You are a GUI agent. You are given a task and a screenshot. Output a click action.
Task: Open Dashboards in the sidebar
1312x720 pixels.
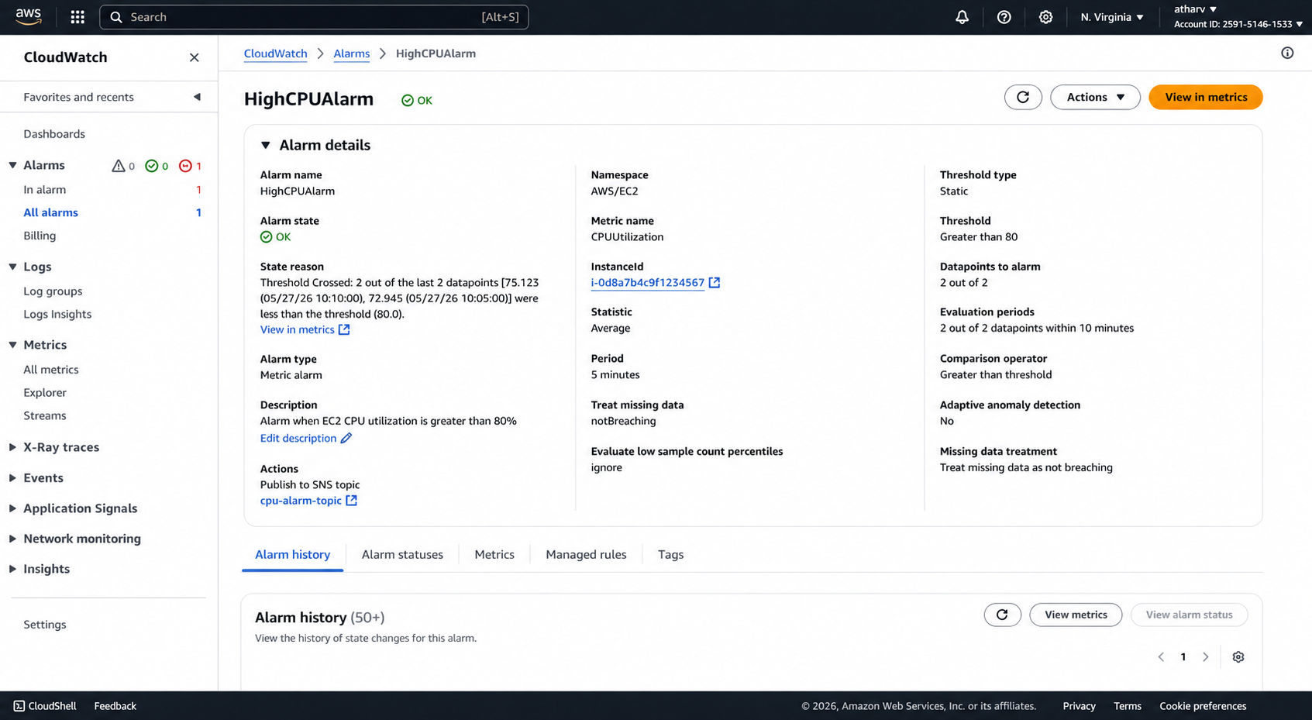click(54, 134)
